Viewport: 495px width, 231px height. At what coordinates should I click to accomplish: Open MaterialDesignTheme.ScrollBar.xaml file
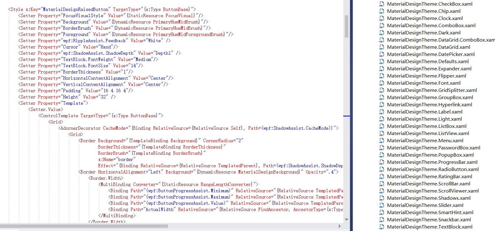coord(429,184)
